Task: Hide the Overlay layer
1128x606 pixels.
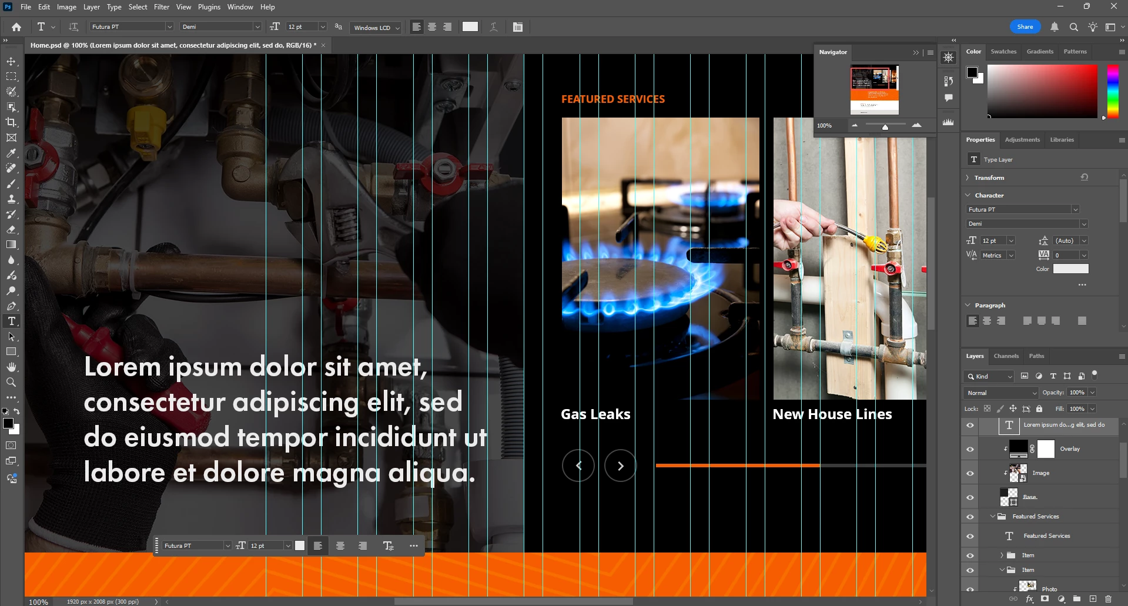Action: tap(970, 449)
